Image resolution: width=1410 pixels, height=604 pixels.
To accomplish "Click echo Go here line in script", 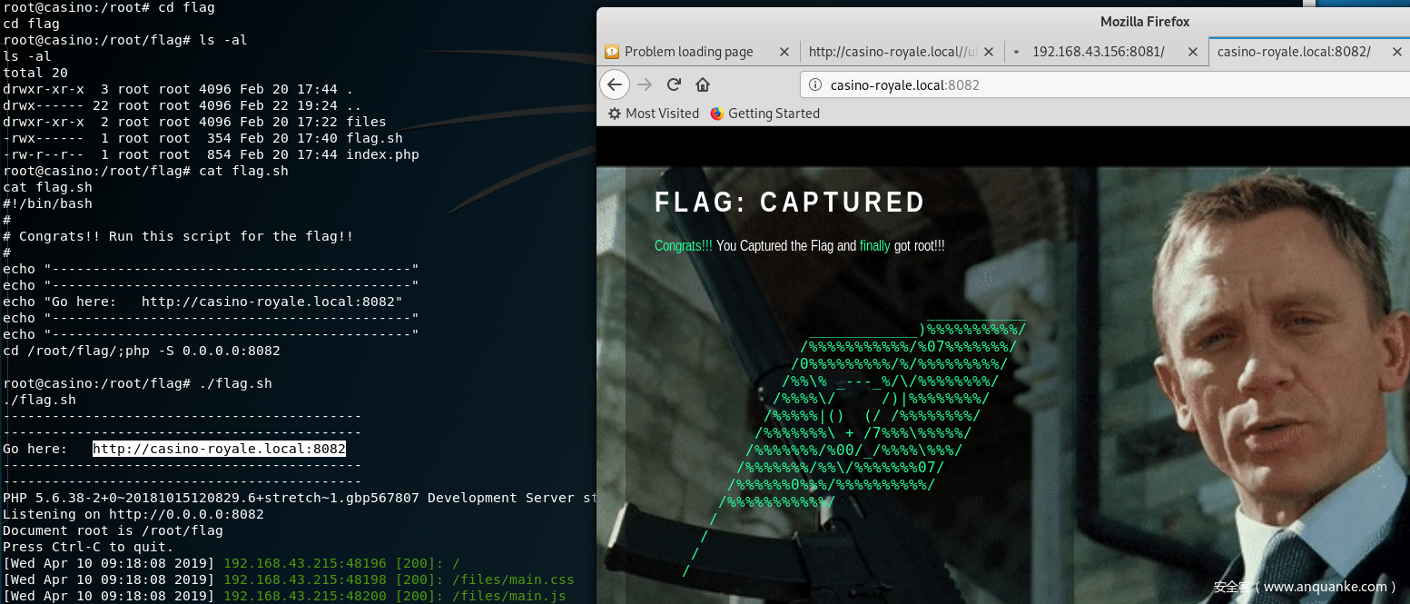I will [202, 302].
